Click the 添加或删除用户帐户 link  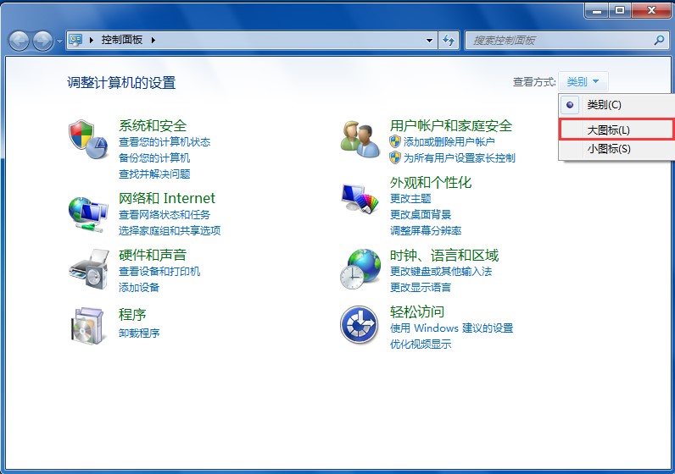point(449,142)
